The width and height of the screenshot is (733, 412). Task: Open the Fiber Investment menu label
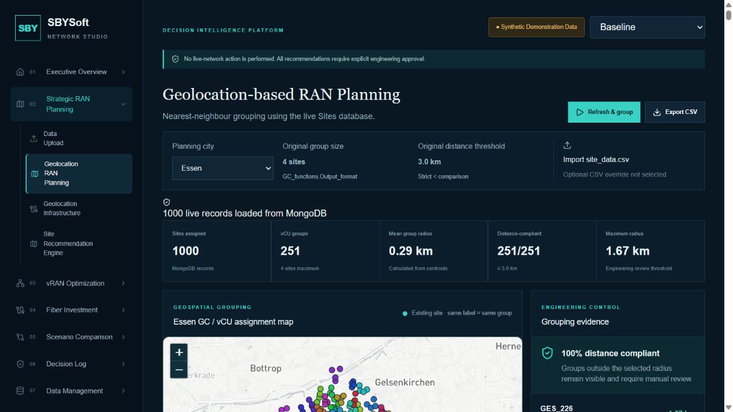(x=72, y=310)
